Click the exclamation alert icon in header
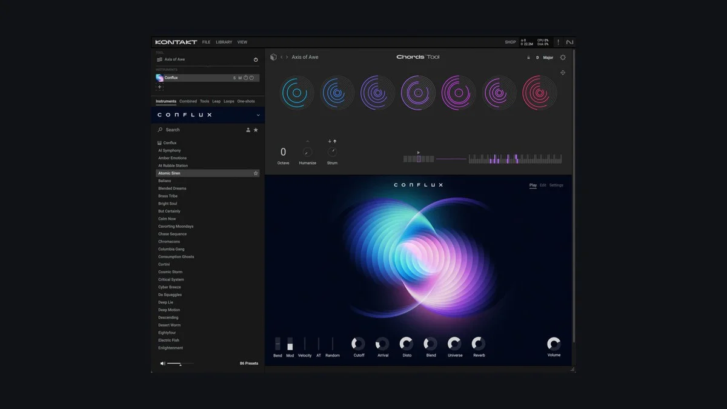 point(559,42)
